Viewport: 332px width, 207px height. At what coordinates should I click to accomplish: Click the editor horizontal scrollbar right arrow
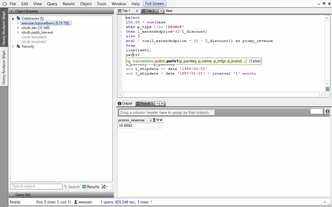tap(322, 95)
